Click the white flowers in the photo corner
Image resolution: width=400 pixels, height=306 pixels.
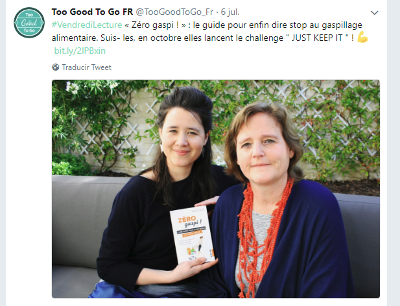(x=73, y=88)
